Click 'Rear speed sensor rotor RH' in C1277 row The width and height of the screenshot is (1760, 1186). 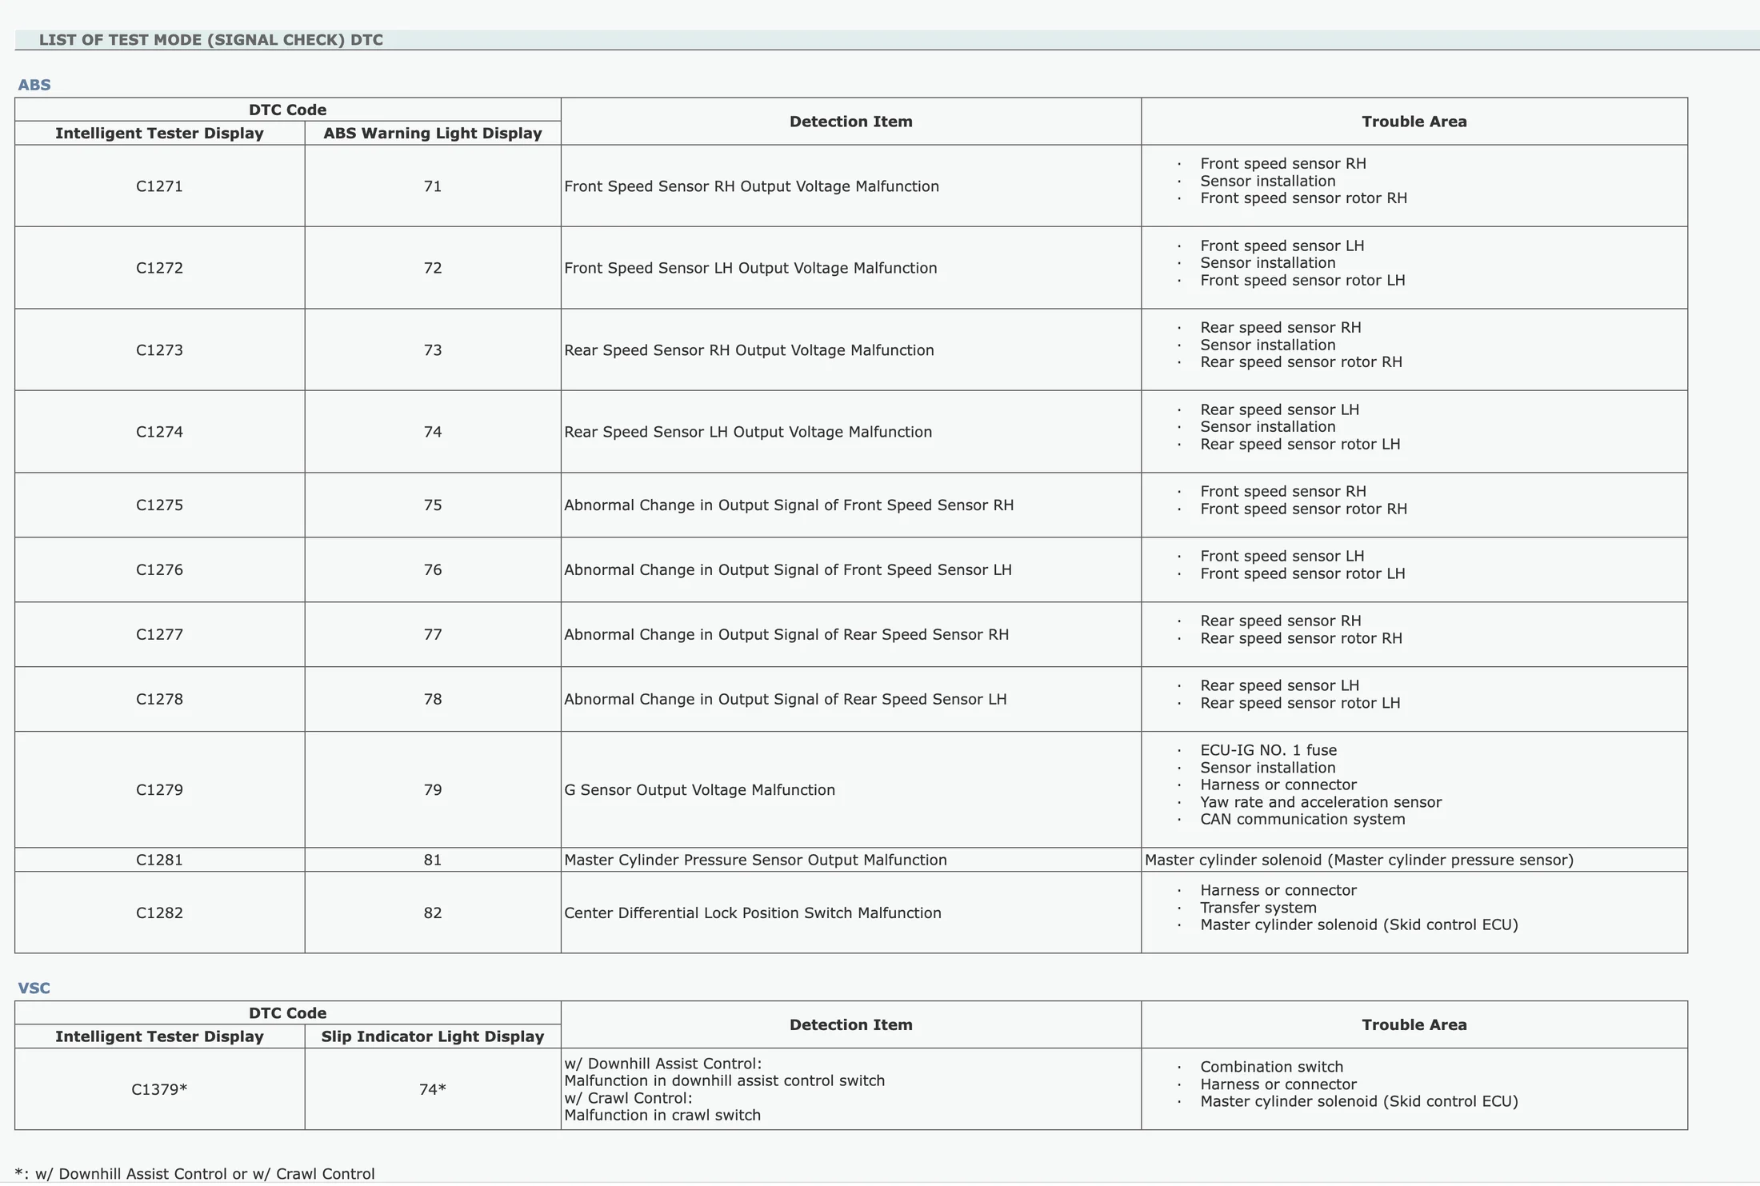[x=1301, y=639]
